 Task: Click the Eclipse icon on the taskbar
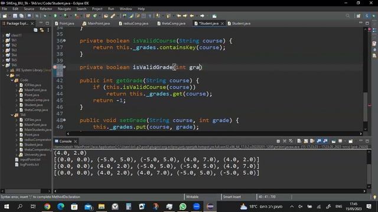click(x=210, y=207)
